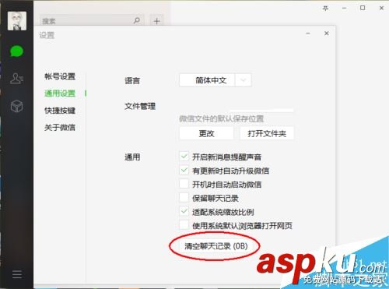
Task: Toggle 开启新消息提醒声音 checkbox
Action: (184, 157)
